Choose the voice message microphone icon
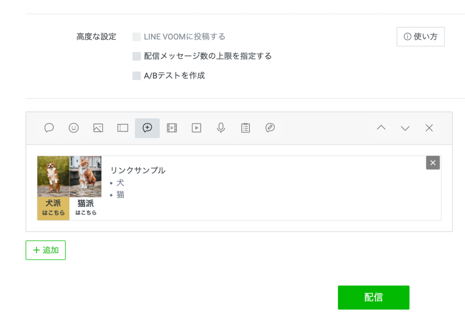This screenshot has height=324, width=465. click(221, 128)
